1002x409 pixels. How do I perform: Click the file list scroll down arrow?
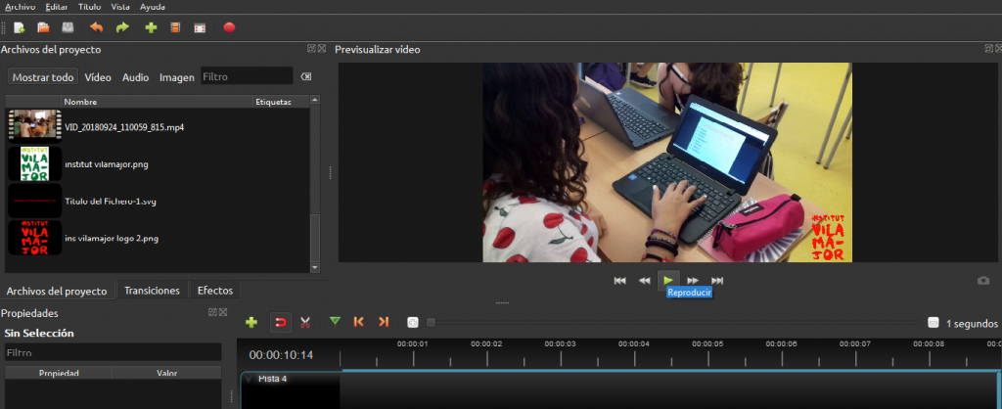point(314,267)
